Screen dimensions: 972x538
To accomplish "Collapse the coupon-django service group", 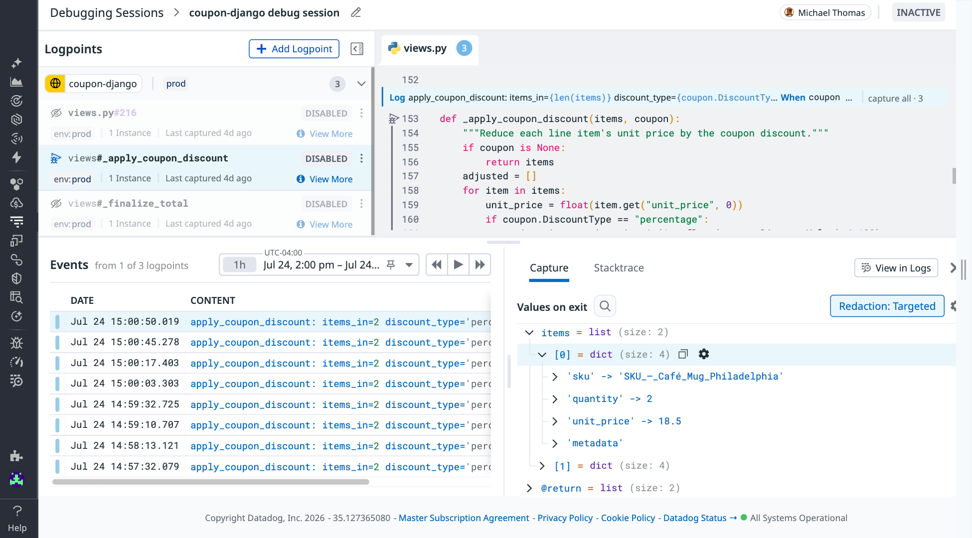I will [x=361, y=84].
